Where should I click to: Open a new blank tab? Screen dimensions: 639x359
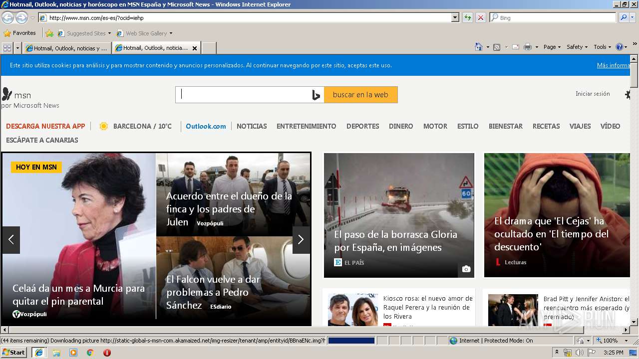pyautogui.click(x=209, y=48)
